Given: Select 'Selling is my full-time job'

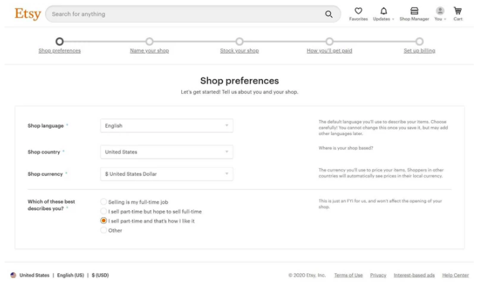Looking at the screenshot, I should (x=104, y=202).
